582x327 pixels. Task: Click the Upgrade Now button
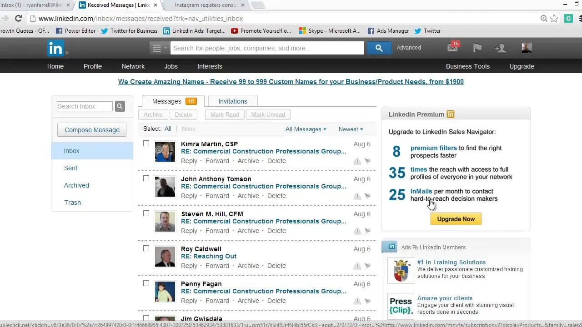[456, 219]
